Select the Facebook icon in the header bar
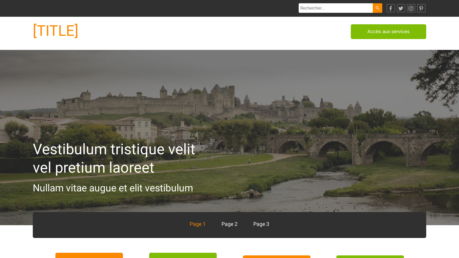459x258 pixels. 390,8
